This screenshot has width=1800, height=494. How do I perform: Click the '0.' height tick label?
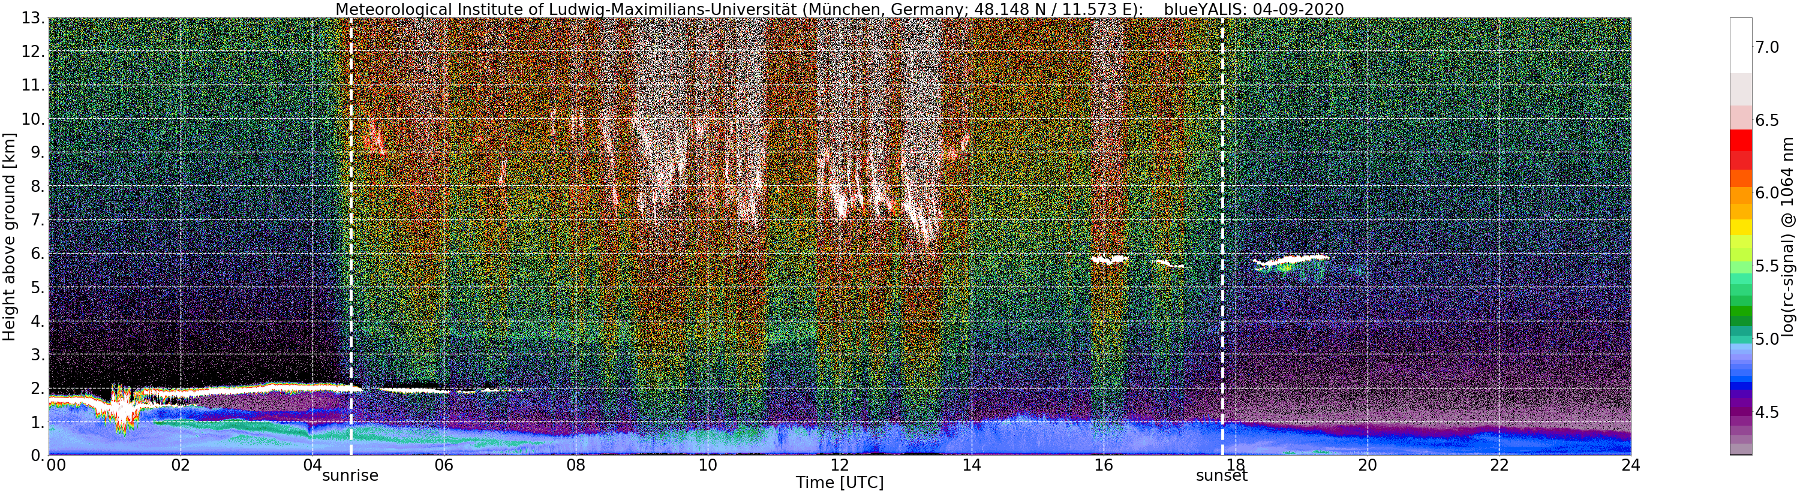tap(37, 455)
